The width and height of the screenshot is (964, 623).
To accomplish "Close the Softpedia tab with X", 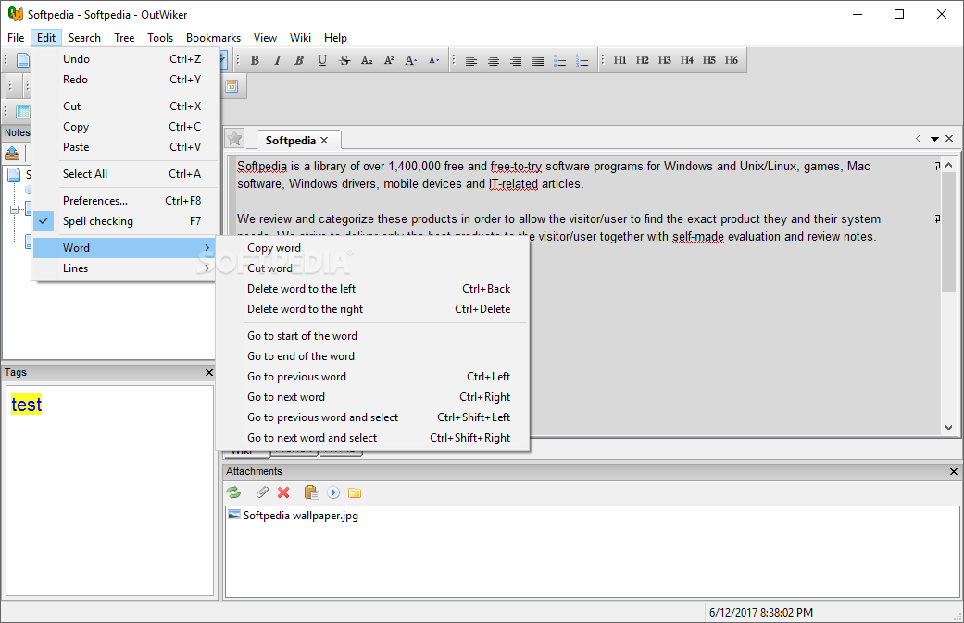I will point(324,140).
